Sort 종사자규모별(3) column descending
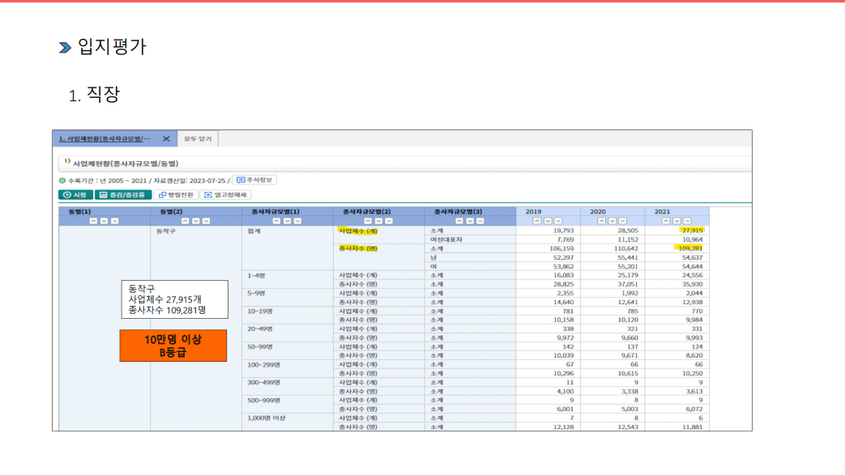Viewport: 845px width, 475px height. [470, 221]
